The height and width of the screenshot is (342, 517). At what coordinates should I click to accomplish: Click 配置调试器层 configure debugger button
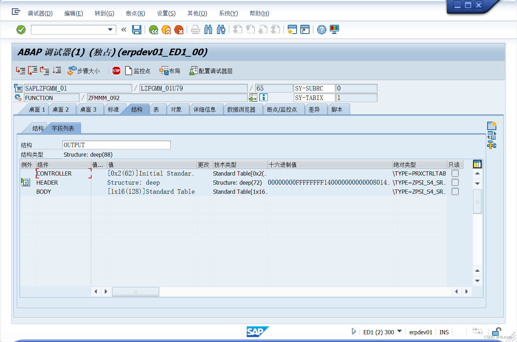(211, 71)
